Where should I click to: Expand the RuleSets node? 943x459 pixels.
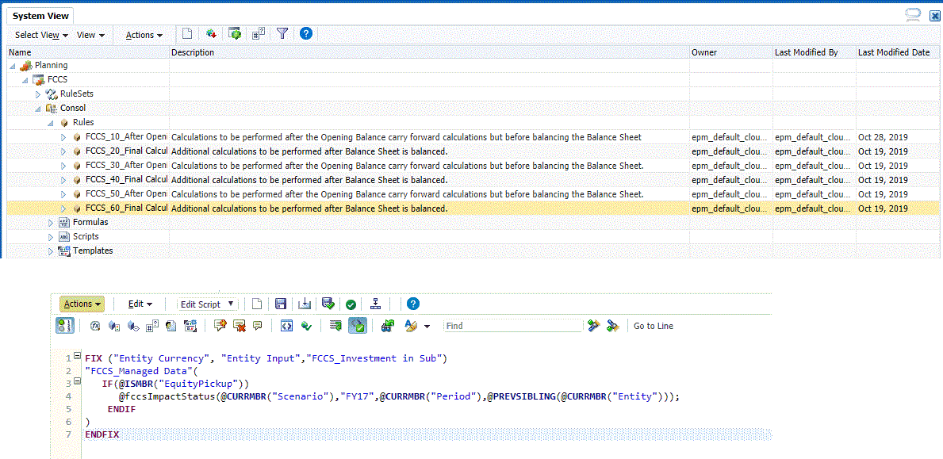point(39,94)
